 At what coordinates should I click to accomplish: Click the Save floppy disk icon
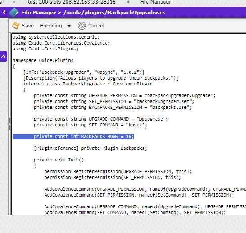click(16, 26)
